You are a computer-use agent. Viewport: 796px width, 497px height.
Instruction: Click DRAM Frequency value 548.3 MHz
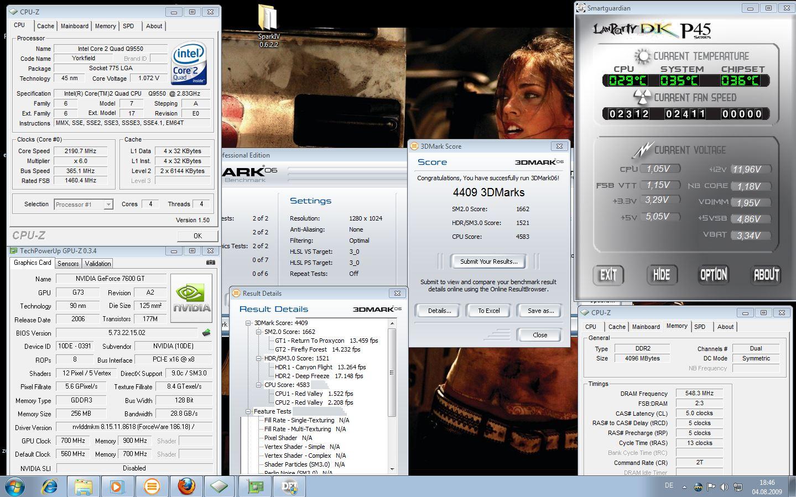pos(699,394)
